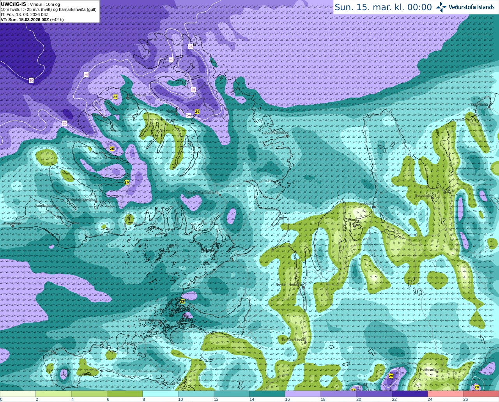Click the number 2 on legend scale
Image resolution: width=499 pixels, height=402 pixels.
pos(37,400)
